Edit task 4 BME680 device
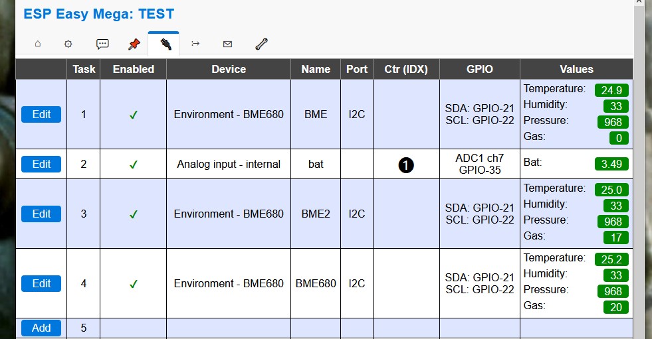 pos(41,284)
